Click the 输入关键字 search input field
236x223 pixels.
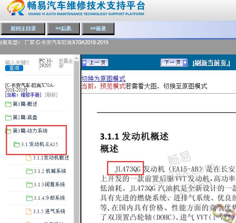click(x=17, y=62)
